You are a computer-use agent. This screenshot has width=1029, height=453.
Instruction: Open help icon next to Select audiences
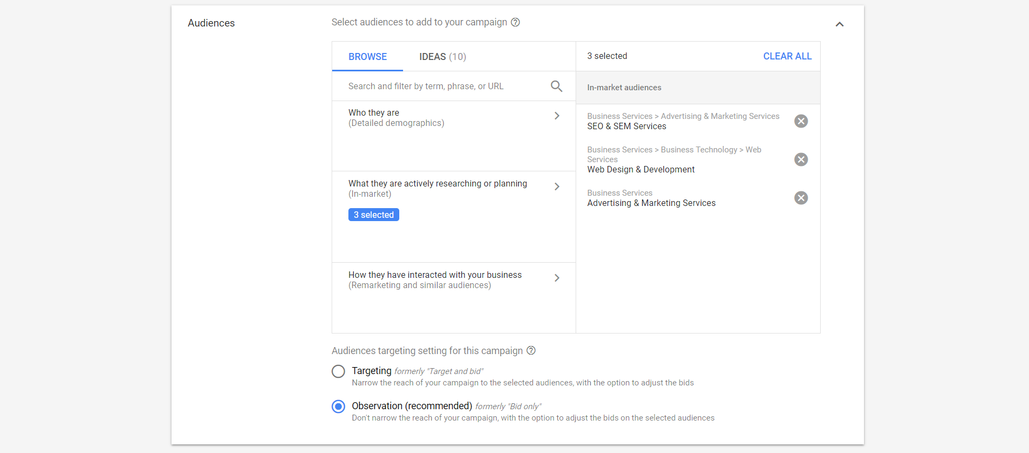tap(516, 22)
